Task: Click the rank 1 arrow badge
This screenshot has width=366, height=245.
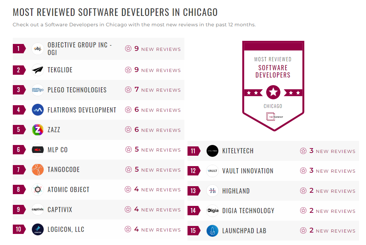Action: coord(18,48)
